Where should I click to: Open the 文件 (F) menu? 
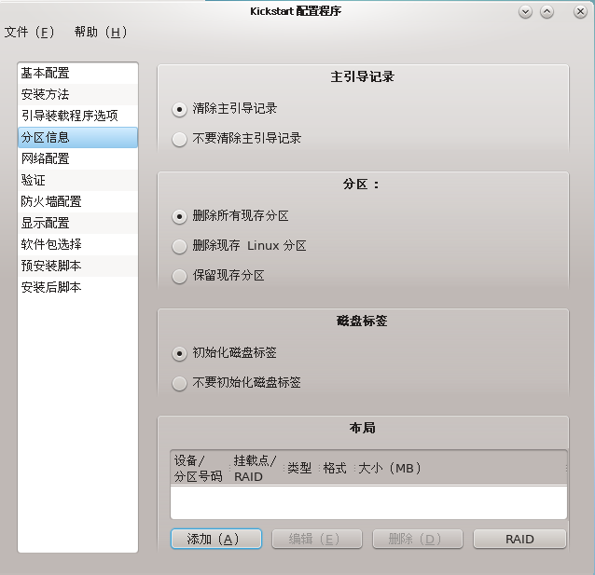point(29,33)
